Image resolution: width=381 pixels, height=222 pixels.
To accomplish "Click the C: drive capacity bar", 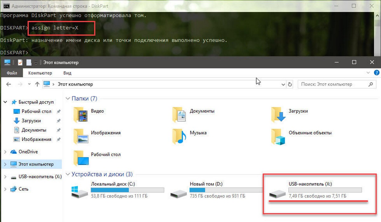I will tap(127, 190).
